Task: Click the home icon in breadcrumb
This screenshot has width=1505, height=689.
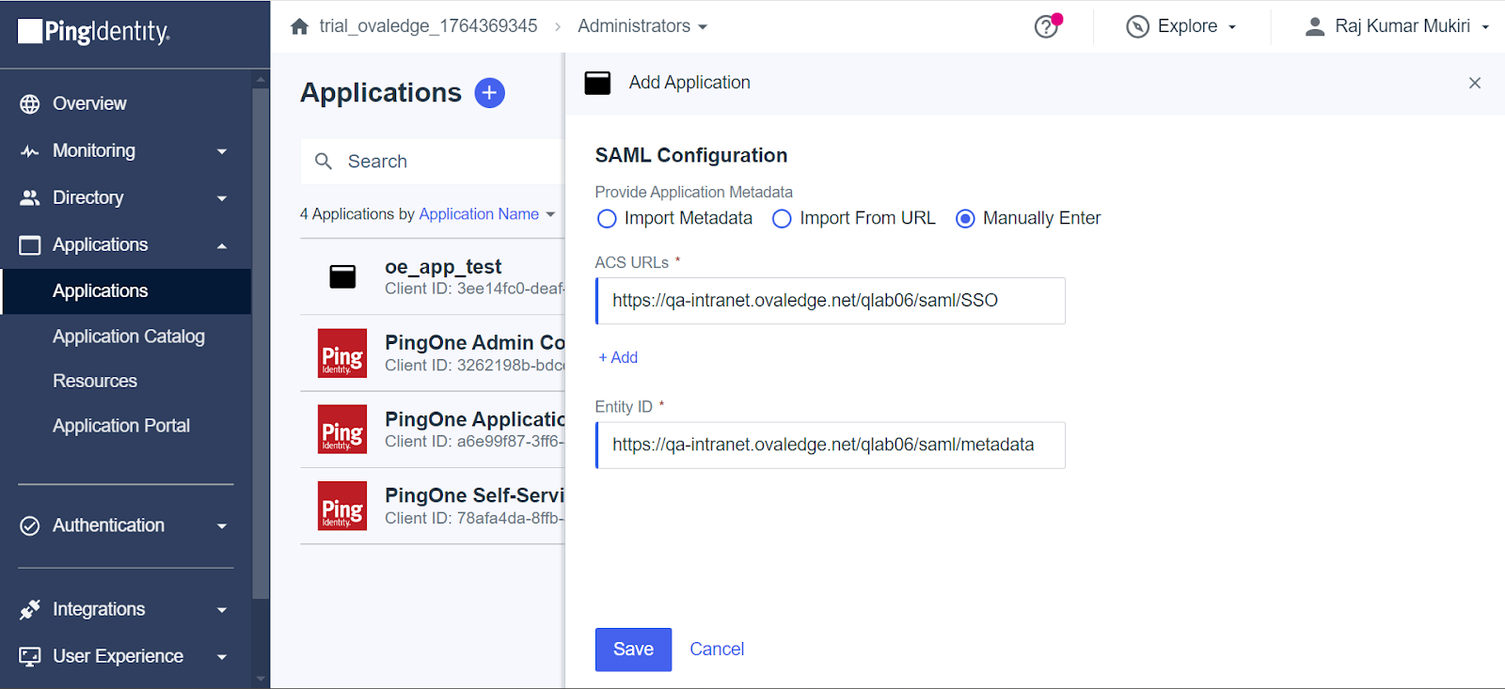Action: pos(299,26)
